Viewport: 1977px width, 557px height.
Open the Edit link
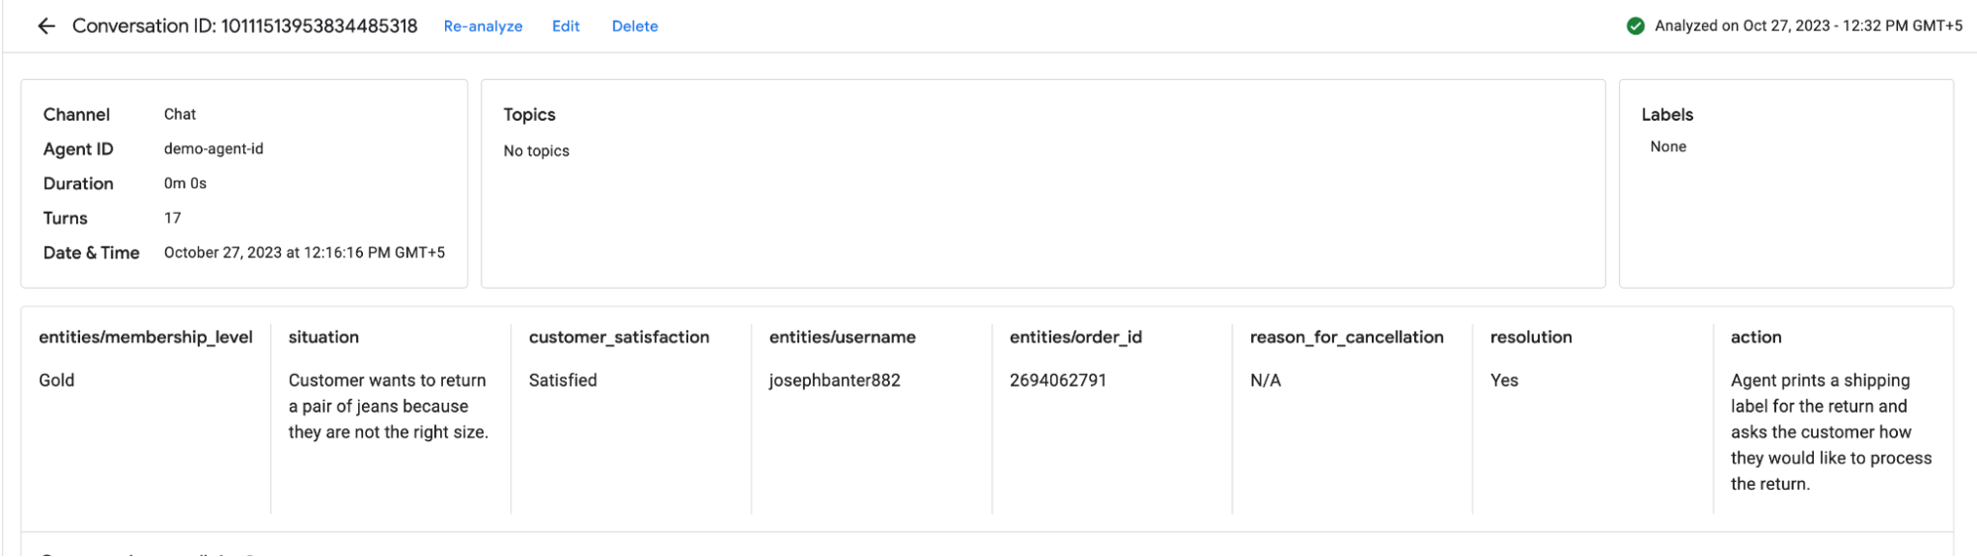[x=566, y=26]
